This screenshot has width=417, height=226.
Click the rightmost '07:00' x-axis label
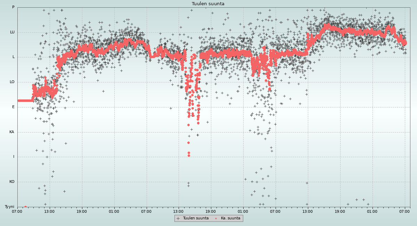404,211
